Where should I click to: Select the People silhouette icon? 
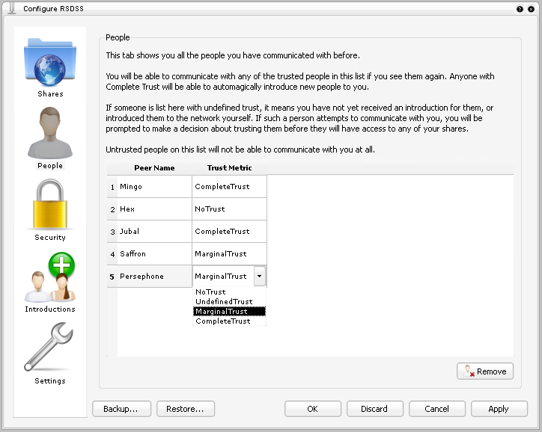click(x=50, y=132)
